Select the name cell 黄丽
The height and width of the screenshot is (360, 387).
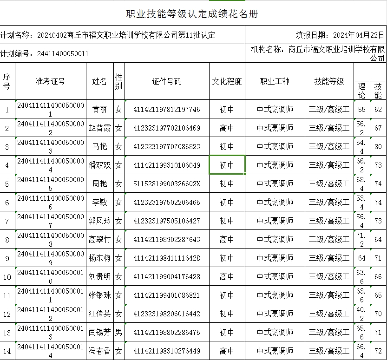(x=100, y=109)
